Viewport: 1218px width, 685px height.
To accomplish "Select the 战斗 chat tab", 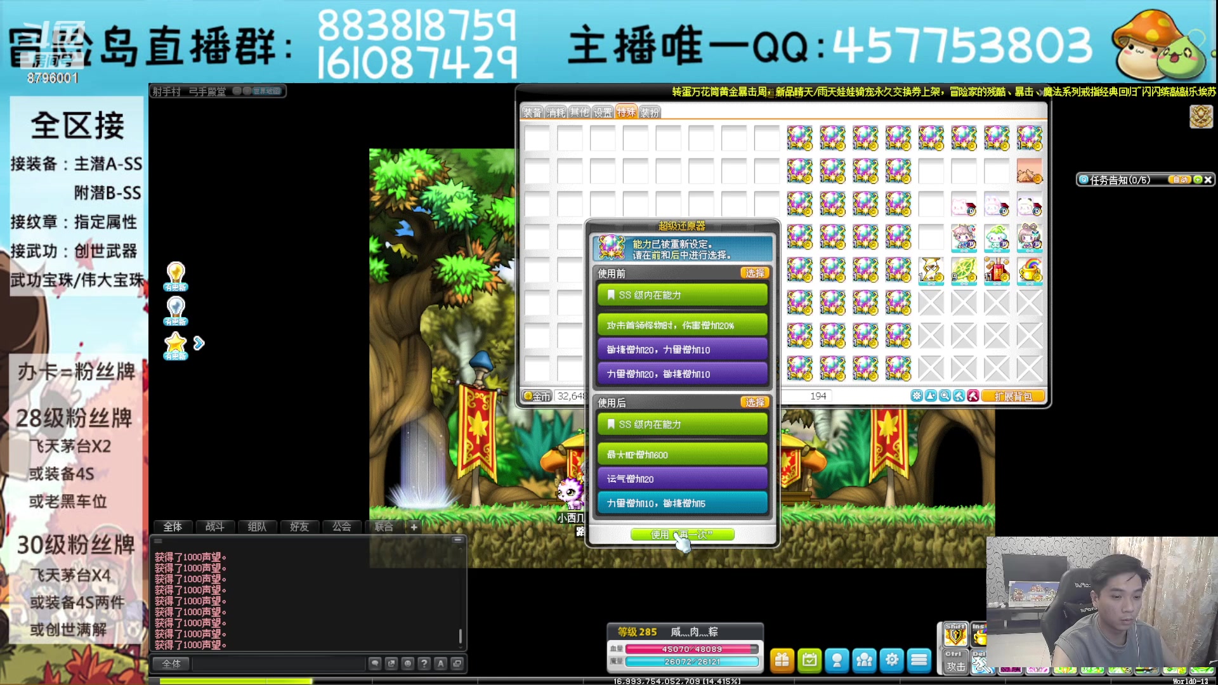I will pyautogui.click(x=214, y=526).
